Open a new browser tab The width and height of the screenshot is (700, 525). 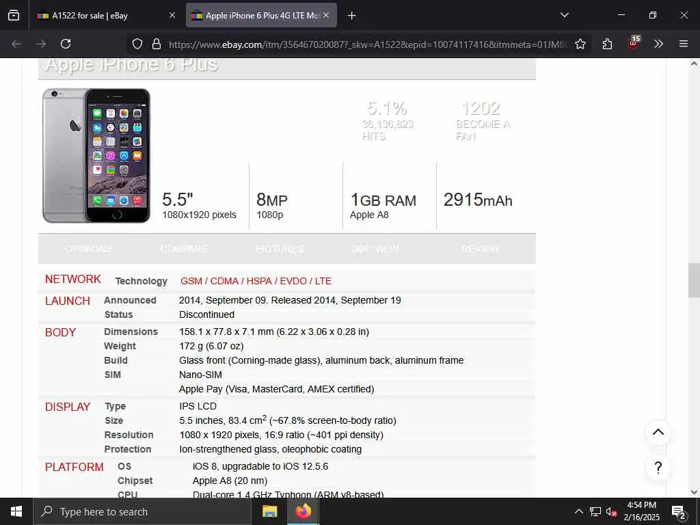tap(352, 16)
